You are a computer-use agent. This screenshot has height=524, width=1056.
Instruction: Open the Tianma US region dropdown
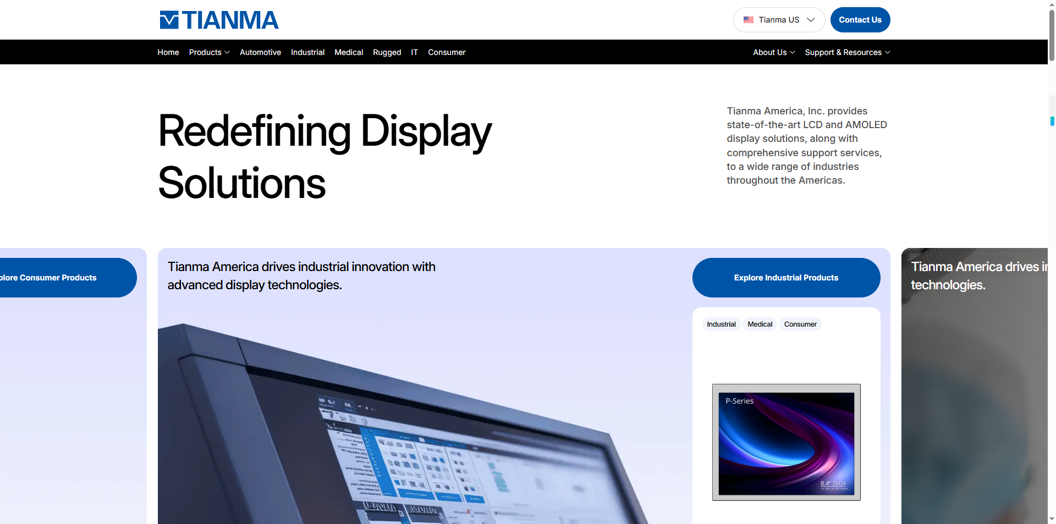[779, 20]
